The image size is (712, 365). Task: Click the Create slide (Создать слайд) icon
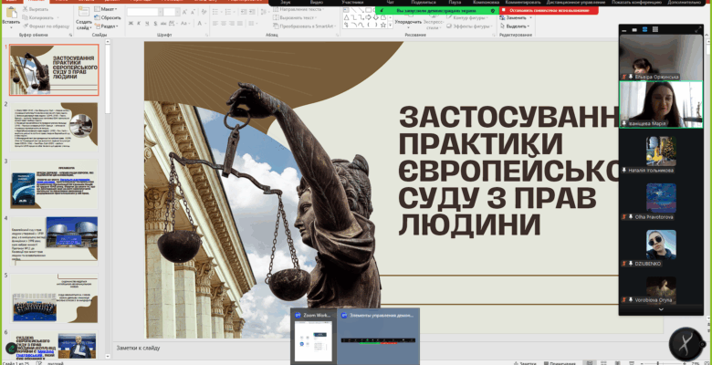coord(83,14)
